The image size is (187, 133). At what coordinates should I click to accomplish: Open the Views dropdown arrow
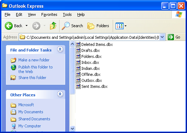(125, 26)
